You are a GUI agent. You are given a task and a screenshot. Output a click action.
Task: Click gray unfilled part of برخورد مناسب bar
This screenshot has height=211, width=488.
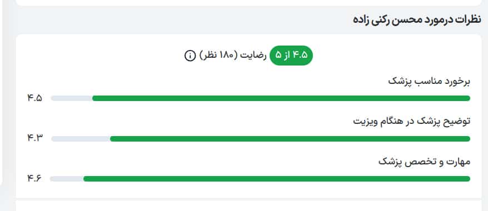coord(72,98)
